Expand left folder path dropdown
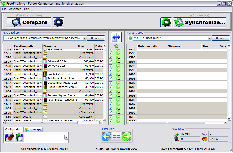Viewport: 233px width, 153px height. pyautogui.click(x=84, y=38)
